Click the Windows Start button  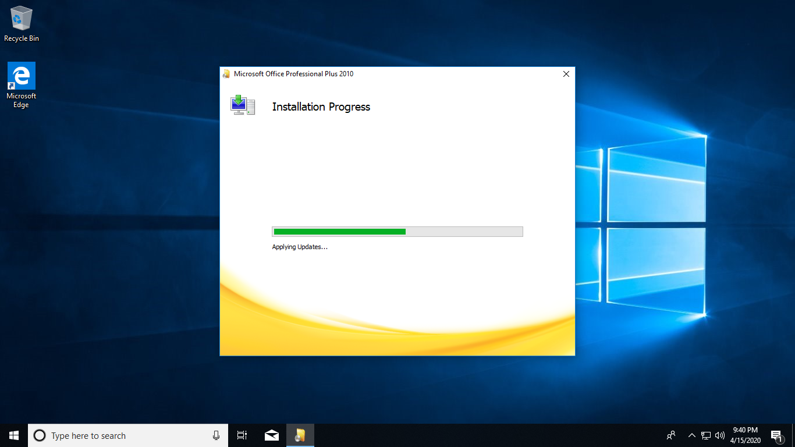14,435
